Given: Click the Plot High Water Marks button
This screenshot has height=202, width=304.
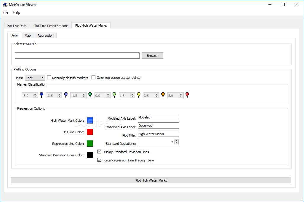Looking at the screenshot, I should 151,180.
